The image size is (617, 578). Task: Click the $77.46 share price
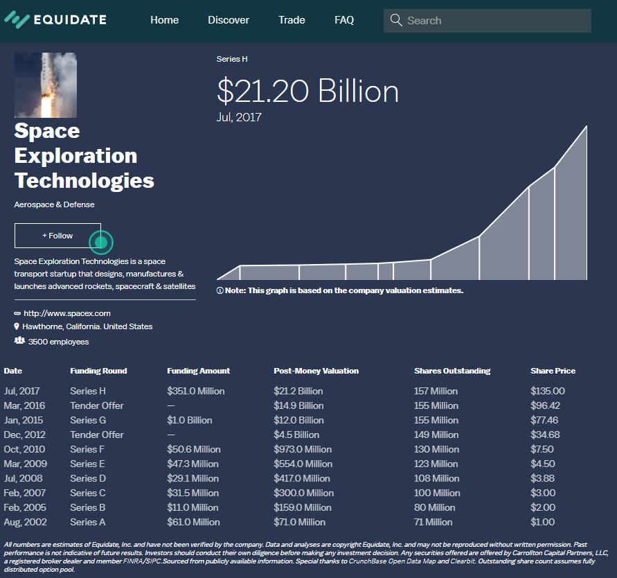click(544, 420)
